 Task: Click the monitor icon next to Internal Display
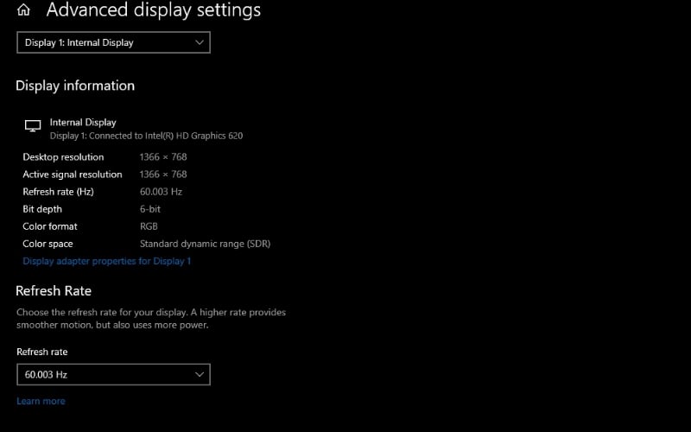(x=33, y=126)
